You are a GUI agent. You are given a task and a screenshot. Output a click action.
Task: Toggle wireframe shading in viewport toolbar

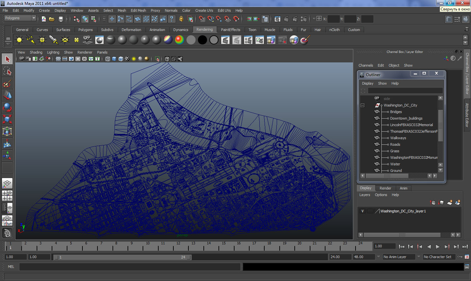tap(108, 59)
